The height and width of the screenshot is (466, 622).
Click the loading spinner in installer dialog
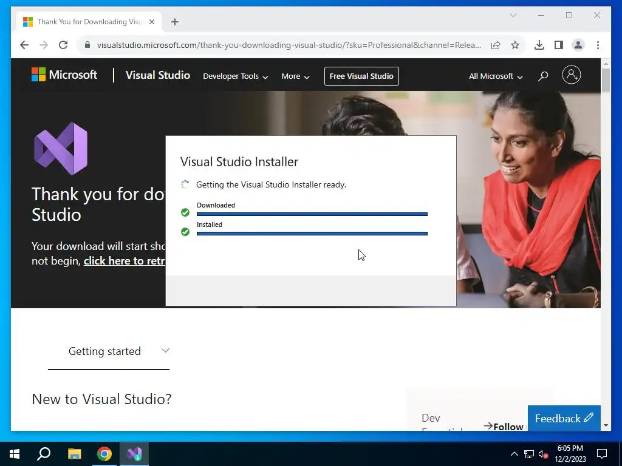(185, 184)
